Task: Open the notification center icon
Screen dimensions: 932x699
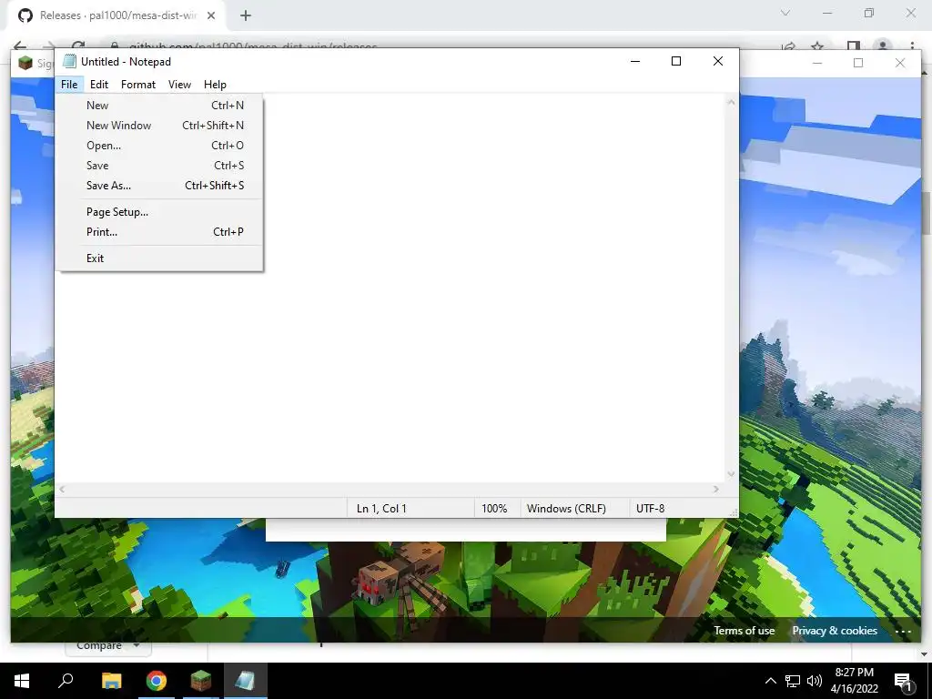Action: point(903,681)
